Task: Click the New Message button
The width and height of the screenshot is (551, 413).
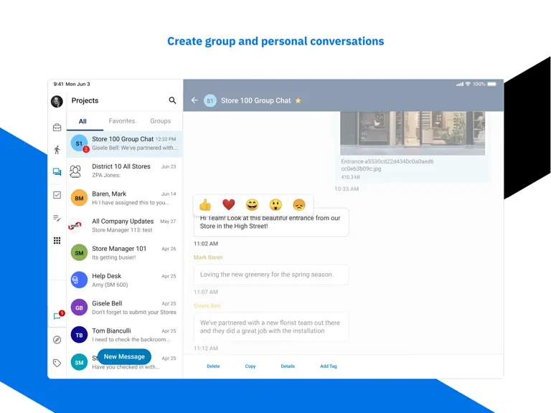Action: click(124, 357)
